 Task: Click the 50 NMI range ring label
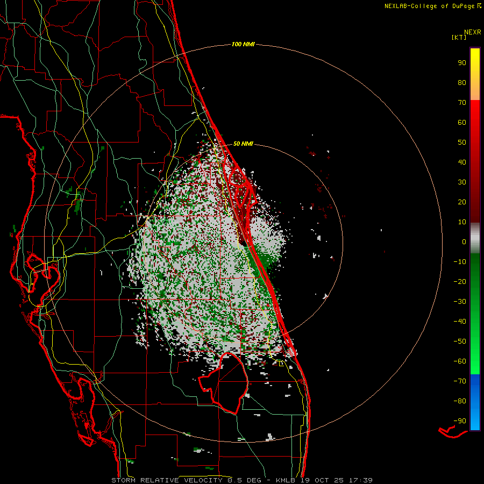pos(243,144)
